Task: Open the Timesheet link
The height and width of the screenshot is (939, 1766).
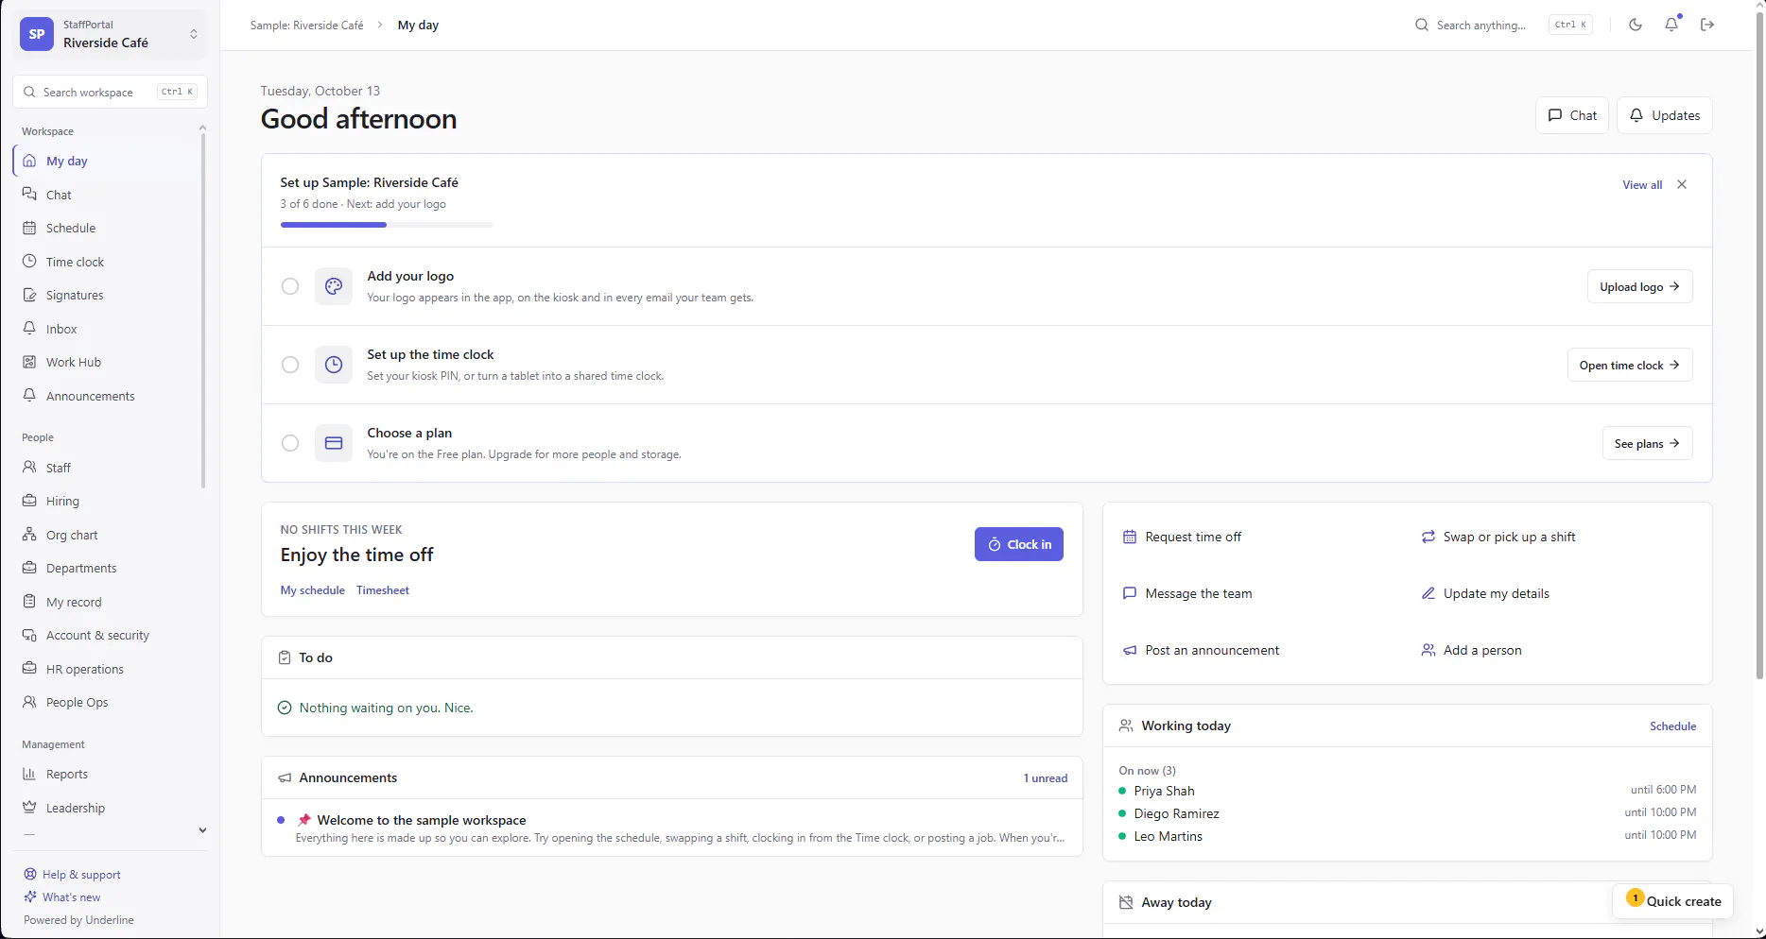Action: pyautogui.click(x=383, y=590)
